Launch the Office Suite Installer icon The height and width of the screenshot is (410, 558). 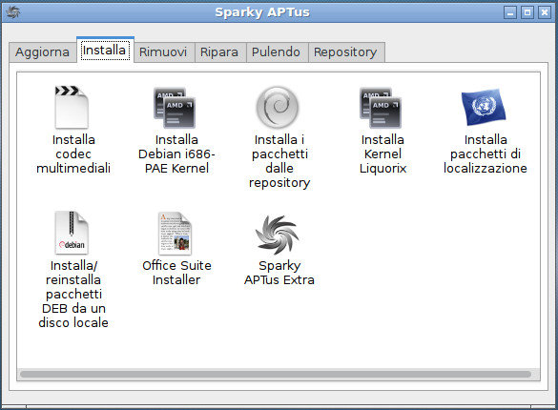[175, 234]
